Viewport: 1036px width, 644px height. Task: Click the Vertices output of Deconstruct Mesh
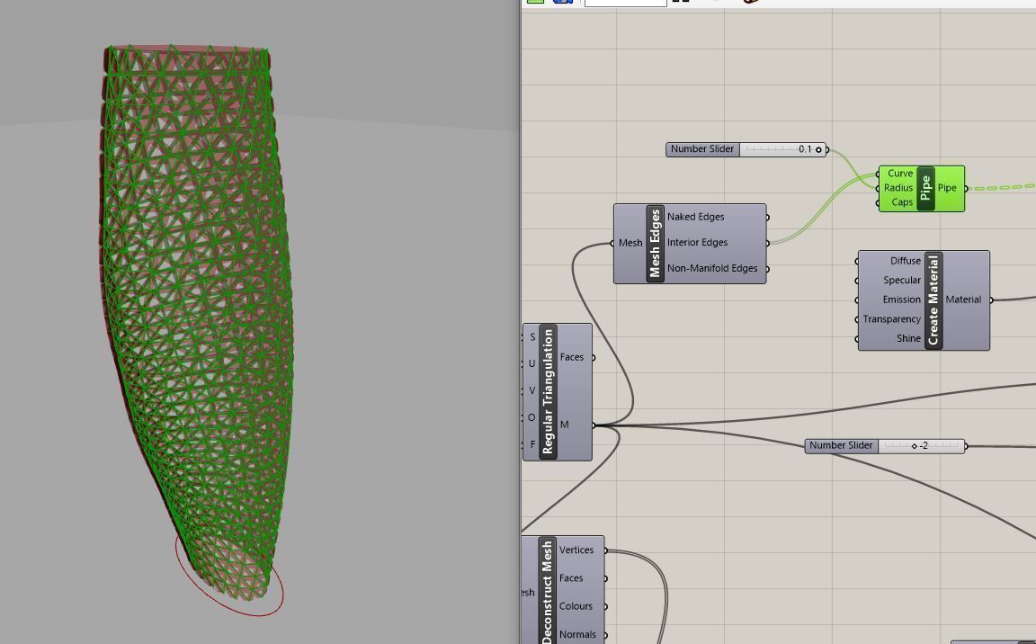coord(576,550)
